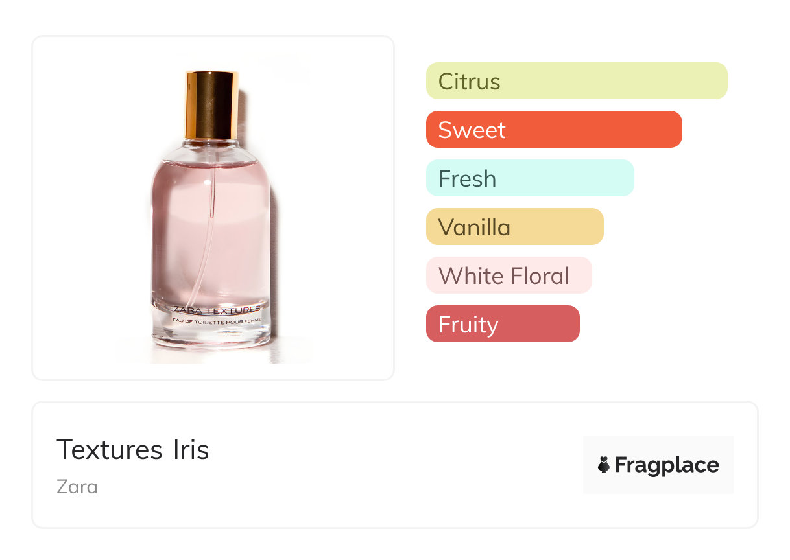Click the gold cap of the perfume bottle
The image size is (790, 560).
pyautogui.click(x=212, y=104)
